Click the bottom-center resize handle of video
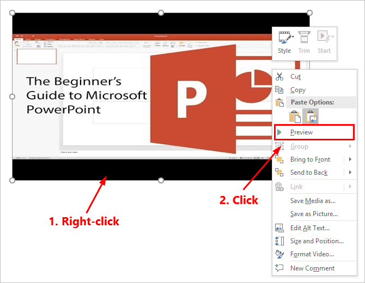 pos(161,180)
